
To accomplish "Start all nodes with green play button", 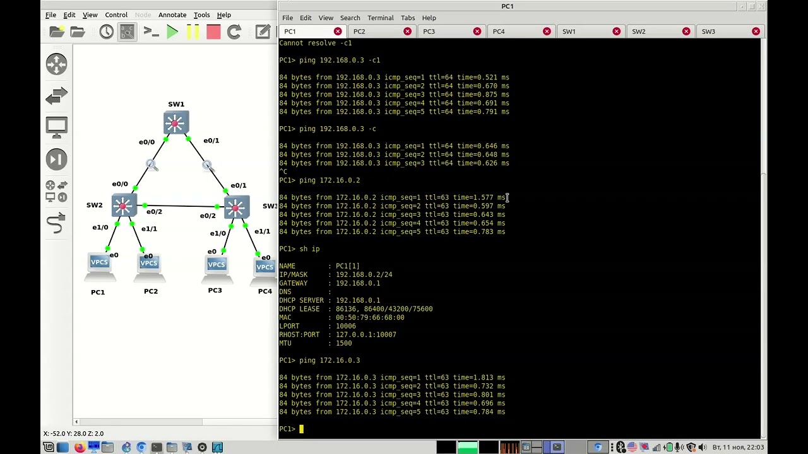I will (x=172, y=32).
